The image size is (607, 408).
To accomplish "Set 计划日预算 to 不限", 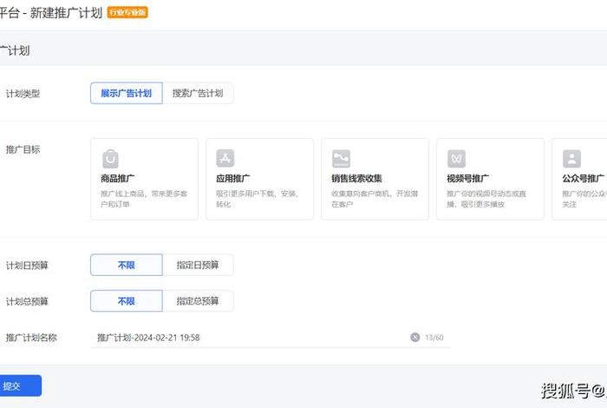I will pos(127,265).
